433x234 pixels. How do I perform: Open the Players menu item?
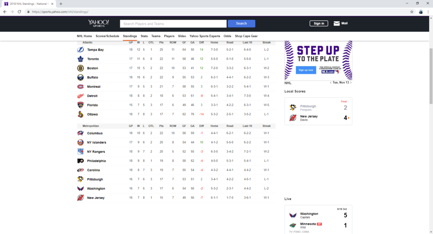(169, 36)
